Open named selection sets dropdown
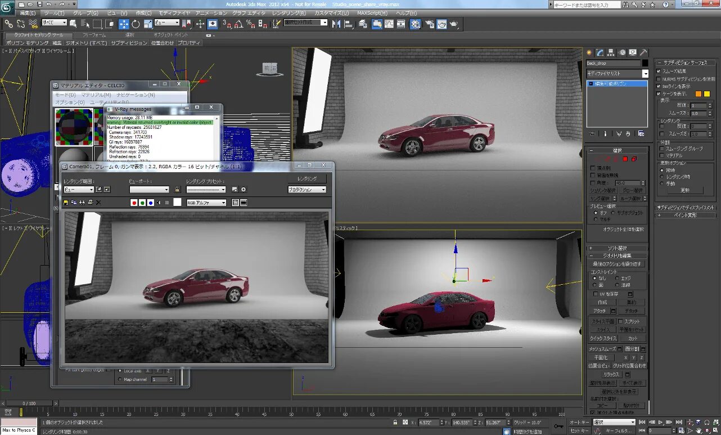The width and height of the screenshot is (721, 435). pos(305,23)
